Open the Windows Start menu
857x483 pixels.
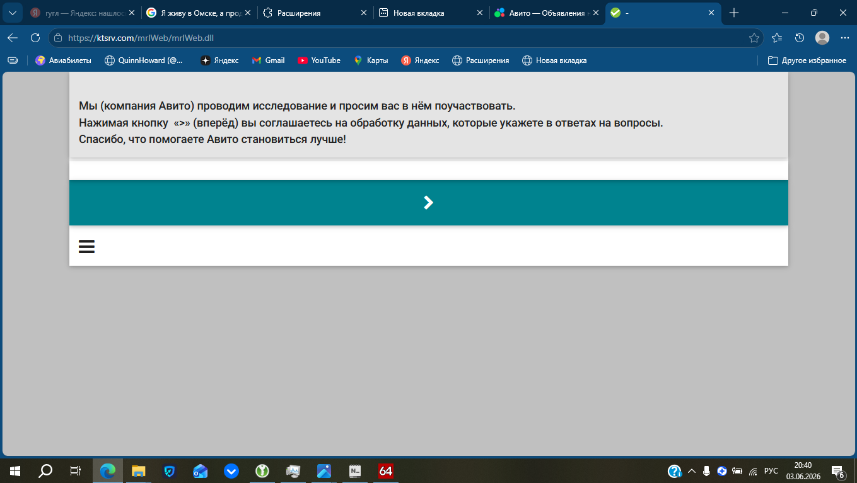pos(15,470)
